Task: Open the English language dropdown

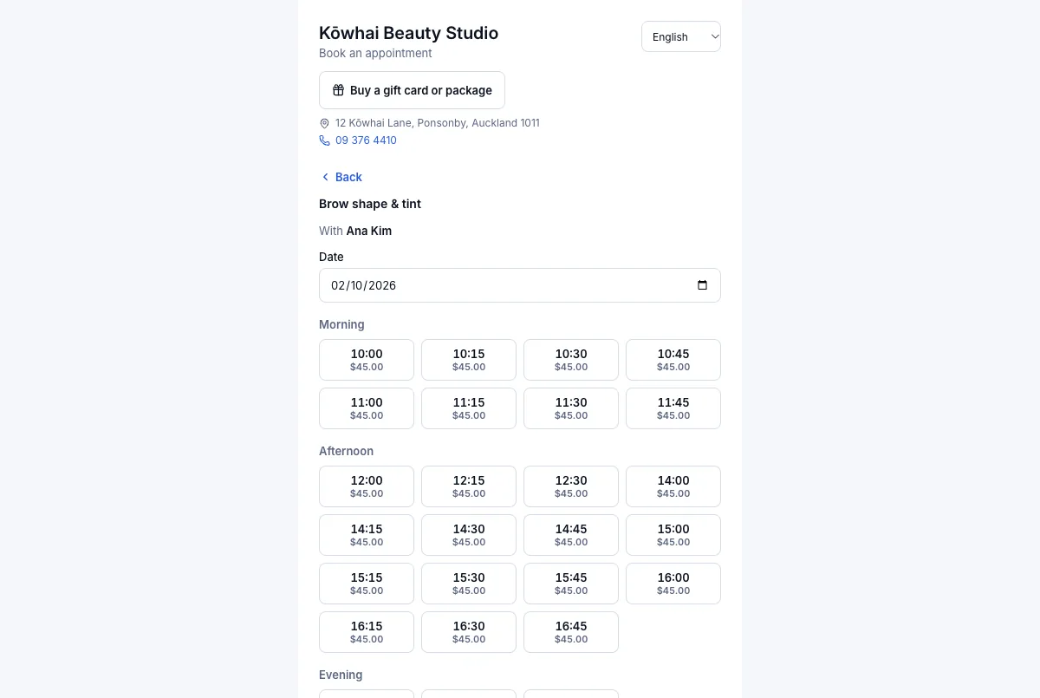Action: tap(681, 36)
